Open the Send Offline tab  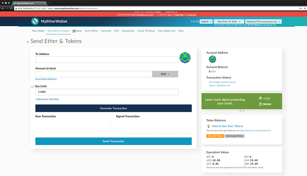coord(91,31)
